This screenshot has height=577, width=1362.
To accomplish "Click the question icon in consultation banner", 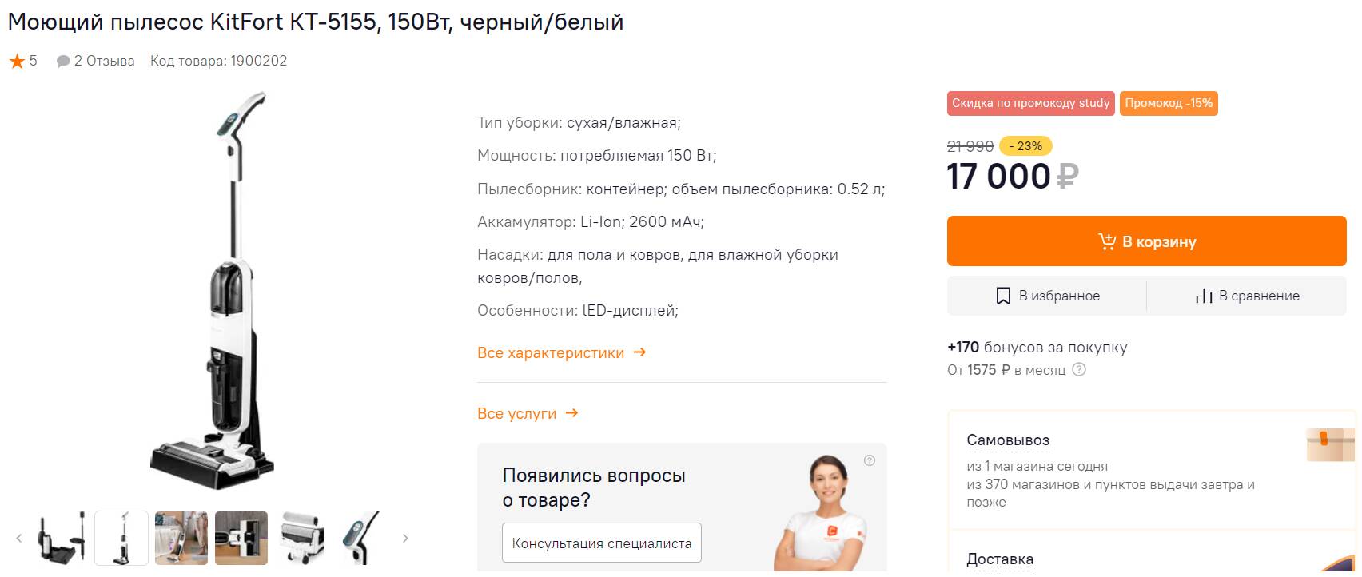I will coord(870,460).
